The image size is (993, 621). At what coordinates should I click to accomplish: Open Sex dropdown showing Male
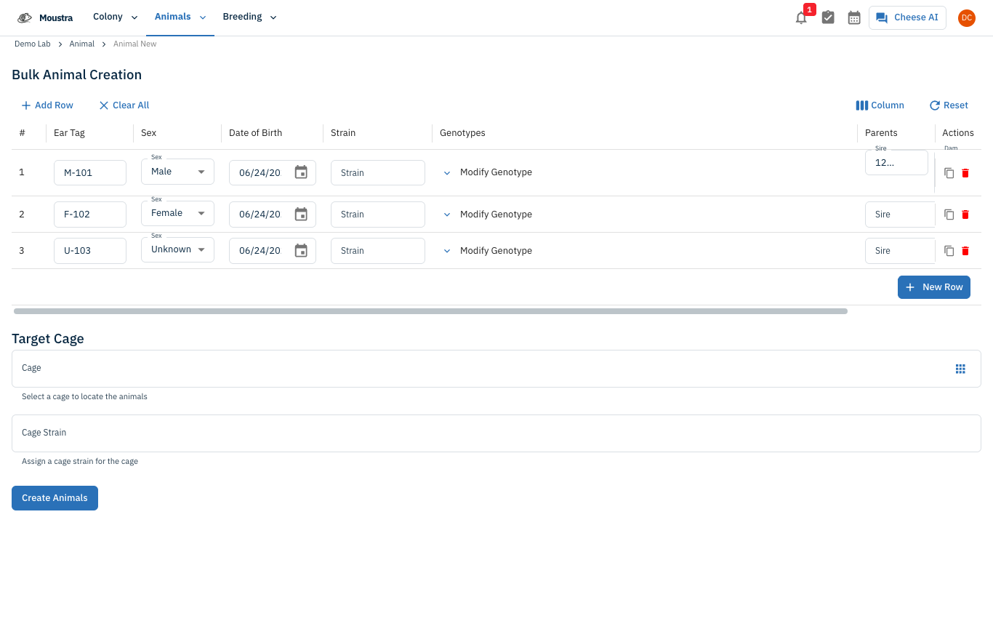177,172
